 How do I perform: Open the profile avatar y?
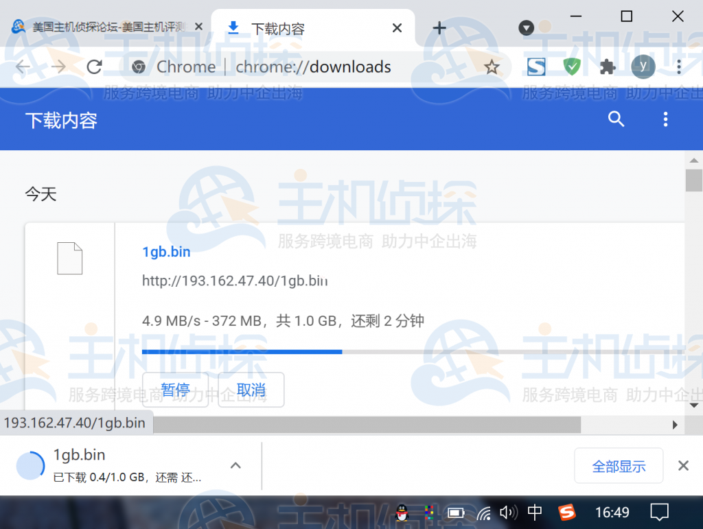643,67
